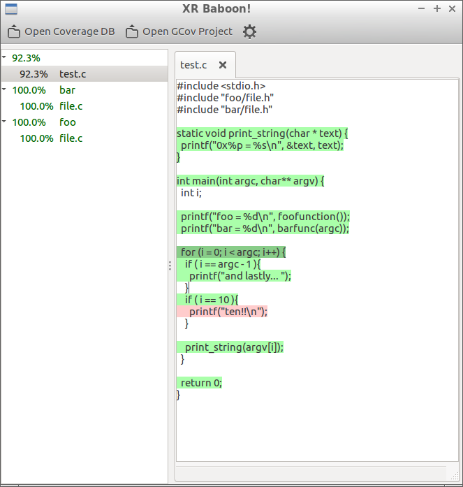Click the 'print_string(argv[i]);' line

tap(230, 347)
